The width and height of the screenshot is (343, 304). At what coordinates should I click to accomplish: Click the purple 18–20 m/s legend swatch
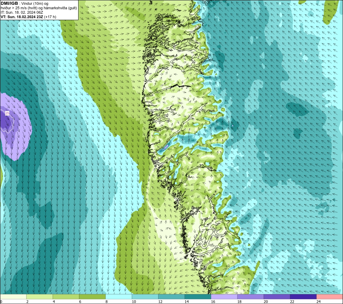coord(250,296)
